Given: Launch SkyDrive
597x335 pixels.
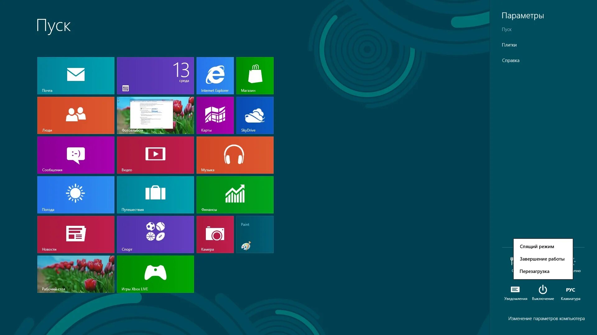Looking at the screenshot, I should click(x=255, y=115).
